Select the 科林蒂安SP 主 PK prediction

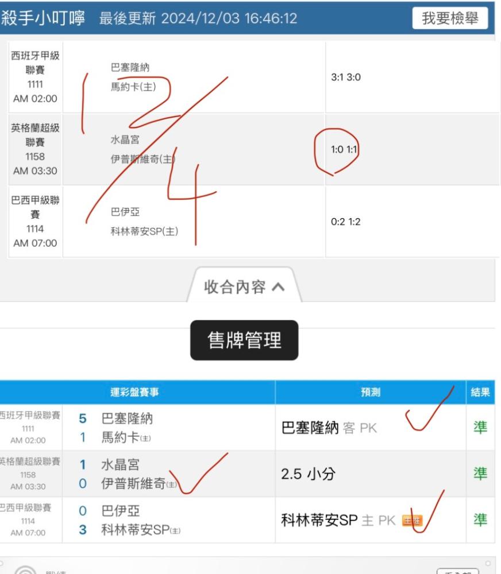point(338,520)
